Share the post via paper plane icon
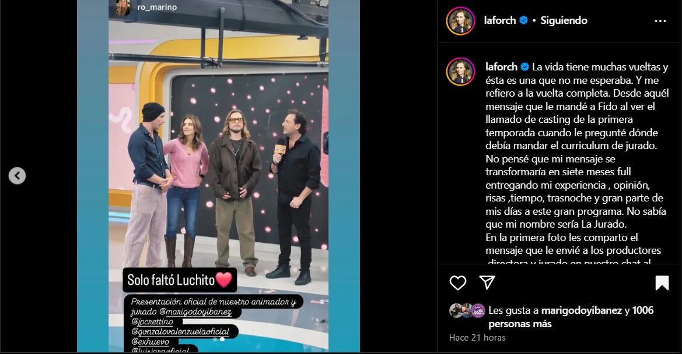 pos(487,282)
